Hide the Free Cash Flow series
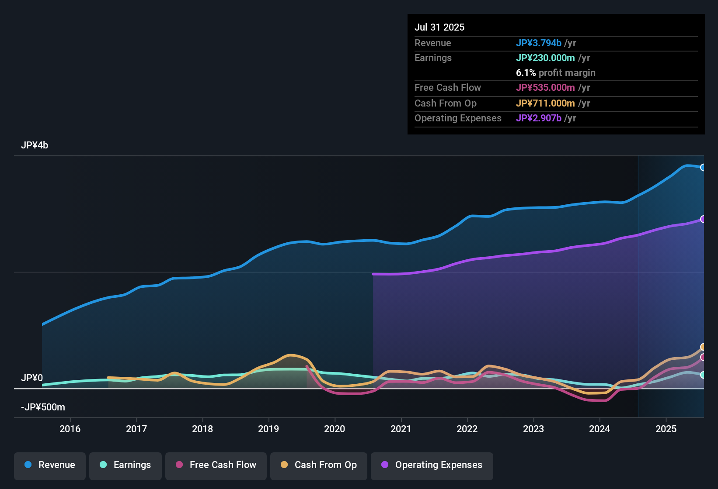Screen dimensions: 718x489 216,465
